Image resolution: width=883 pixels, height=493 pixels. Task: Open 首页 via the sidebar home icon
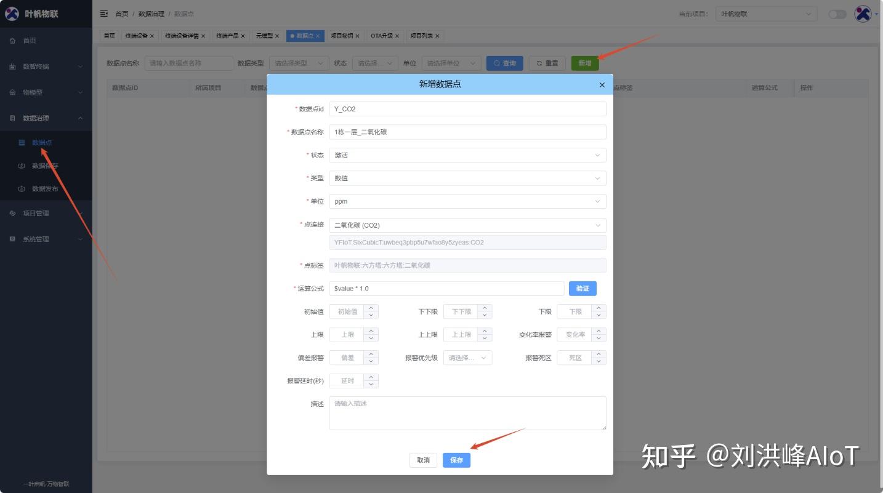[x=12, y=41]
